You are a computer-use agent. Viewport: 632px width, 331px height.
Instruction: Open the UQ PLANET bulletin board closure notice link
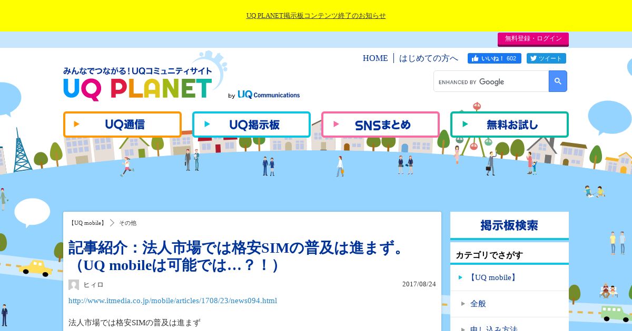click(x=316, y=16)
